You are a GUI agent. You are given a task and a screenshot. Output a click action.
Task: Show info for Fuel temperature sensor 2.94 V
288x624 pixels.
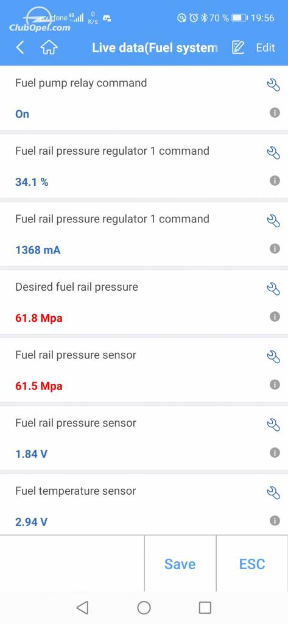pyautogui.click(x=275, y=520)
